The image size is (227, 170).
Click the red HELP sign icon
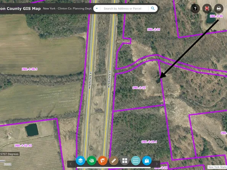[207, 8]
